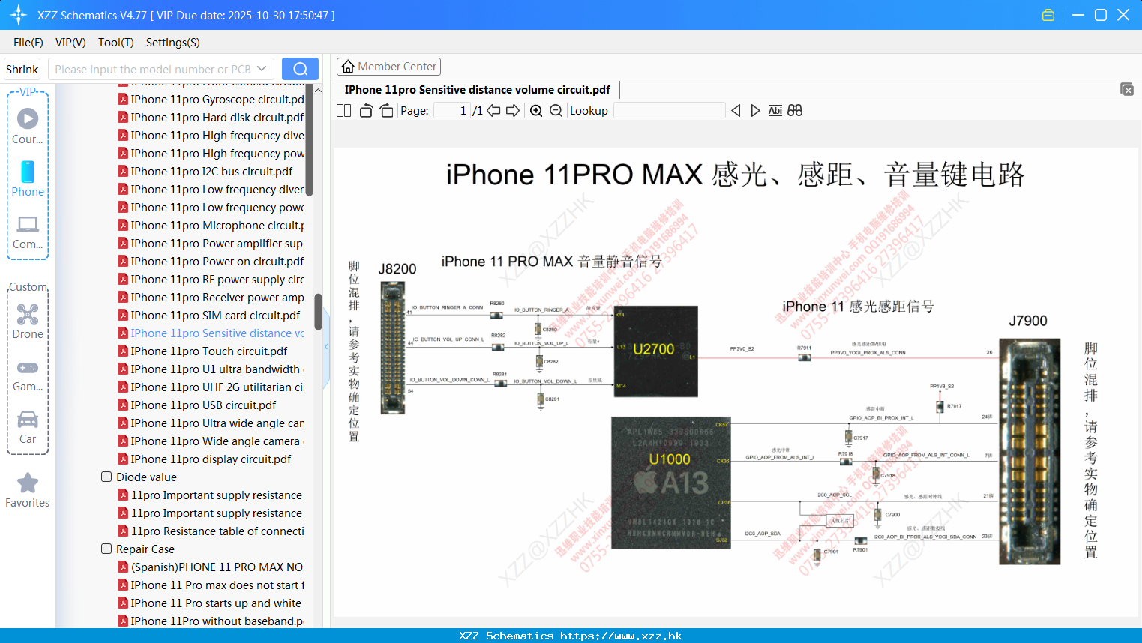Open IPhone 11Pro without baseband file
This screenshot has width=1142, height=643.
click(x=211, y=621)
